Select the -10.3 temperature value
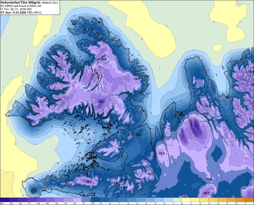Screen dimensions: 254x205 pos(138,135)
